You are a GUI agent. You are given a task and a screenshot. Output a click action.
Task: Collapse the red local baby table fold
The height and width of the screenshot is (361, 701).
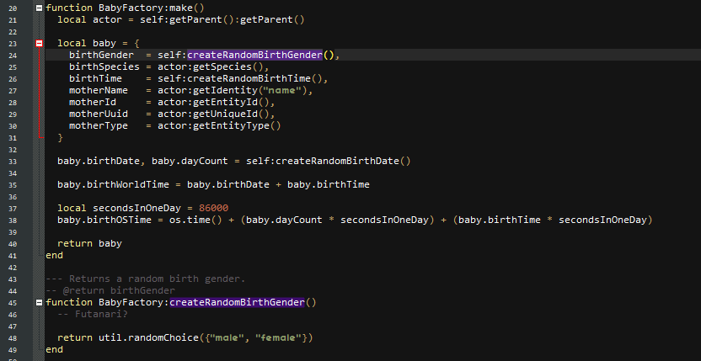(40, 44)
